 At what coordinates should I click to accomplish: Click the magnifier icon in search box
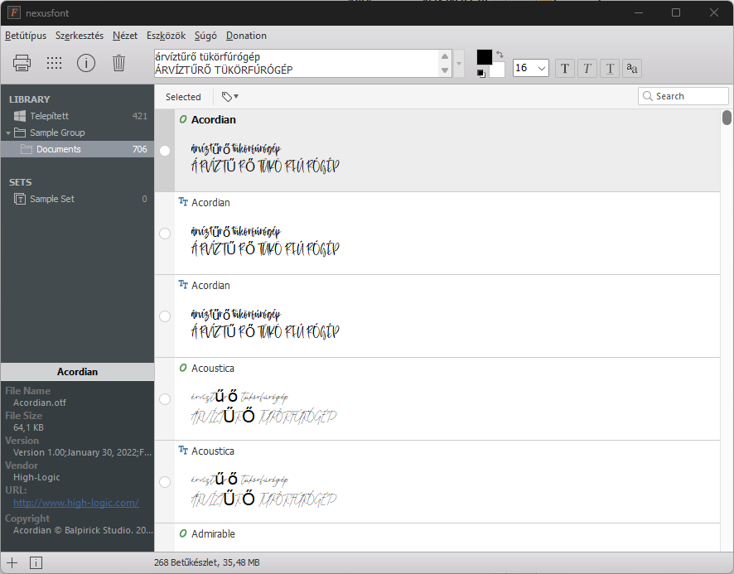click(648, 96)
